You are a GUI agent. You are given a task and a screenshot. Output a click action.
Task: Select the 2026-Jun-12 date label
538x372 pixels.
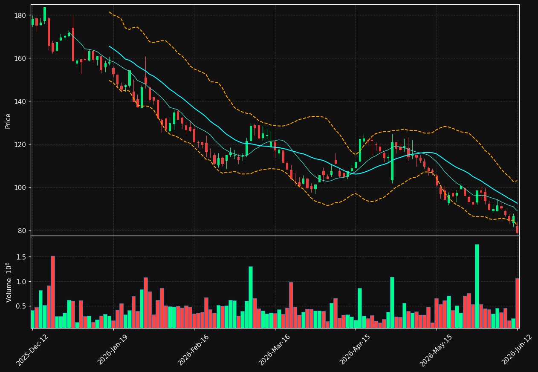(x=517, y=349)
